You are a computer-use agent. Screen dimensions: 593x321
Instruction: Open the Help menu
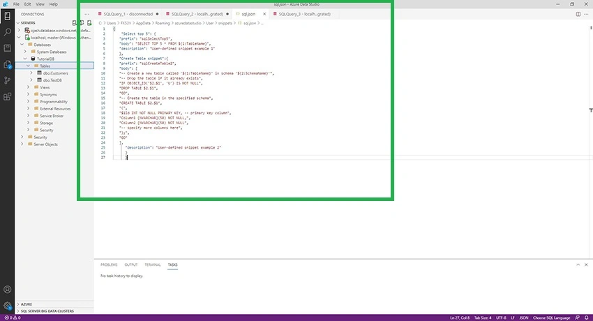(x=53, y=4)
